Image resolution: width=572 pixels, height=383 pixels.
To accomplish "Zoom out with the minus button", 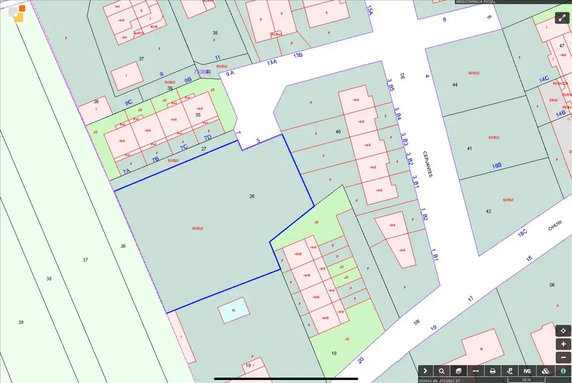I will click(564, 358).
